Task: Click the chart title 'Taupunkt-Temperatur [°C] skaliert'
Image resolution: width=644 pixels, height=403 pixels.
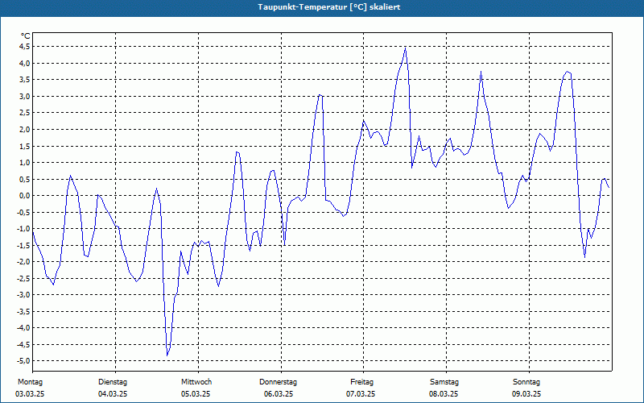Action: tap(329, 7)
